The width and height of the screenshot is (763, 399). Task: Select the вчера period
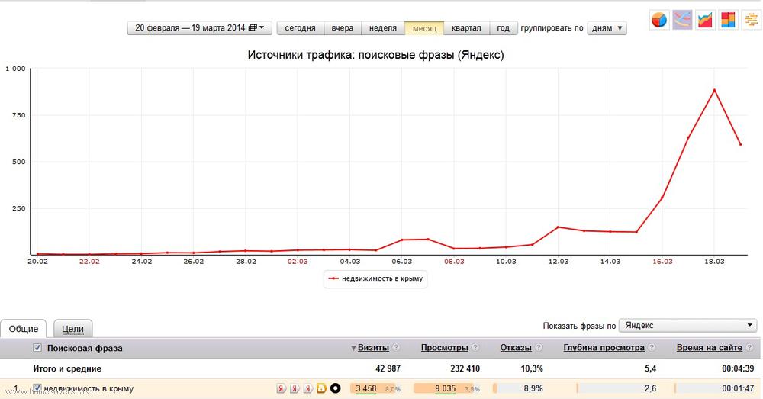tap(343, 27)
